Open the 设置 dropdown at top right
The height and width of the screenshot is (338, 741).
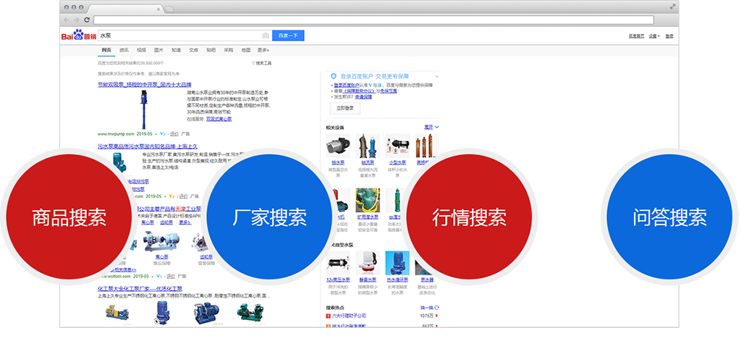coord(653,35)
